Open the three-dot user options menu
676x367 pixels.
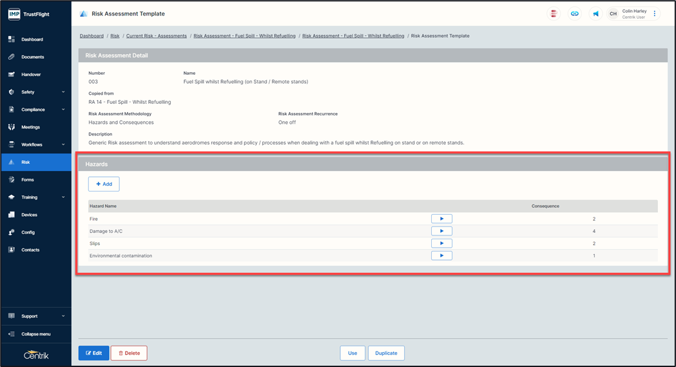[x=655, y=14]
